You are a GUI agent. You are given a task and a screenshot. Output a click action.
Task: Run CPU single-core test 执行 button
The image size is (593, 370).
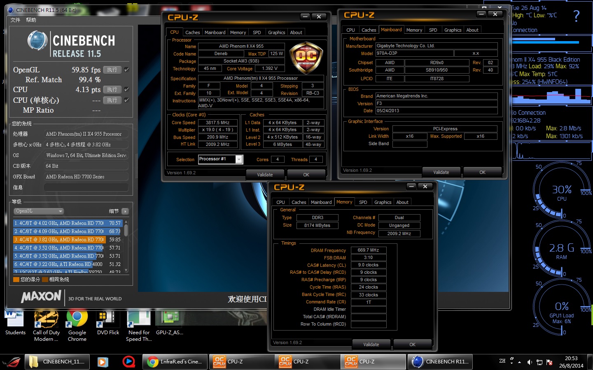click(112, 100)
